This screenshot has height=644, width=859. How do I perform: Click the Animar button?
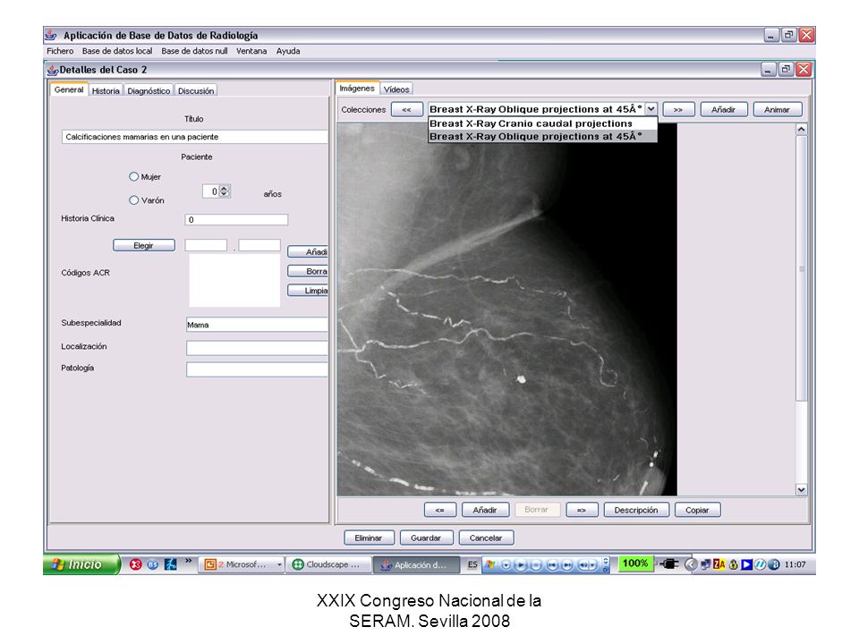(x=778, y=109)
